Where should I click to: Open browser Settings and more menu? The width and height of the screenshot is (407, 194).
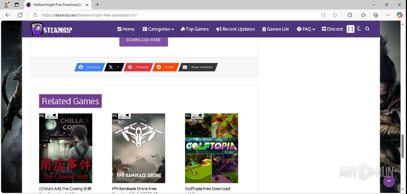point(388,15)
